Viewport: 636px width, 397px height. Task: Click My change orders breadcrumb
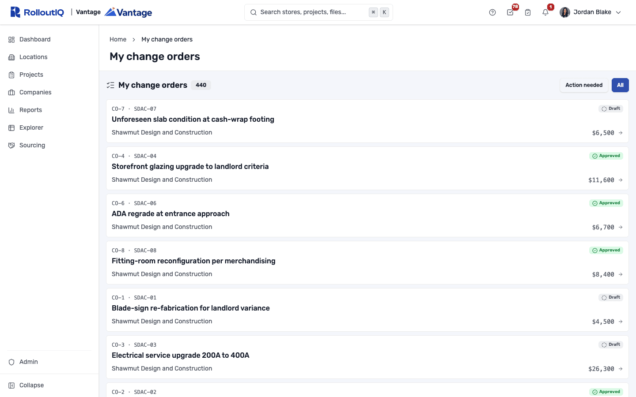[x=167, y=39]
